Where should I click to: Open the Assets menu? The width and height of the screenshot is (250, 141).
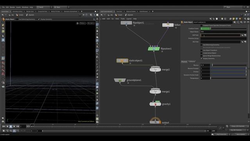pyautogui.click(x=18, y=7)
